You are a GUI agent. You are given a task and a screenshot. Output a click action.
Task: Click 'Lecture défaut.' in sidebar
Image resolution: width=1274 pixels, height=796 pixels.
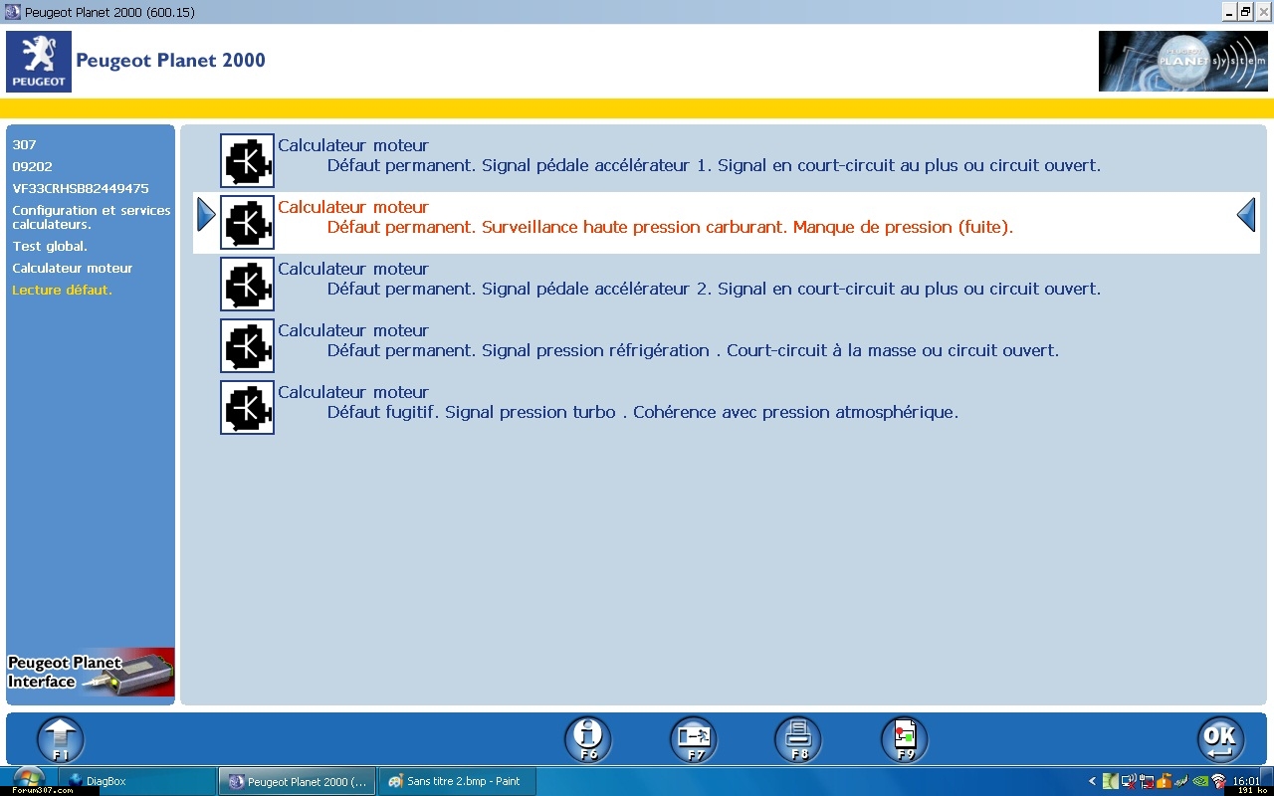62,290
